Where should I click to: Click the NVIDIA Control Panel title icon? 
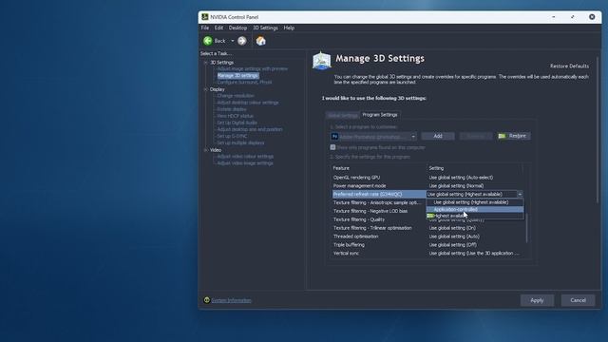pyautogui.click(x=205, y=17)
